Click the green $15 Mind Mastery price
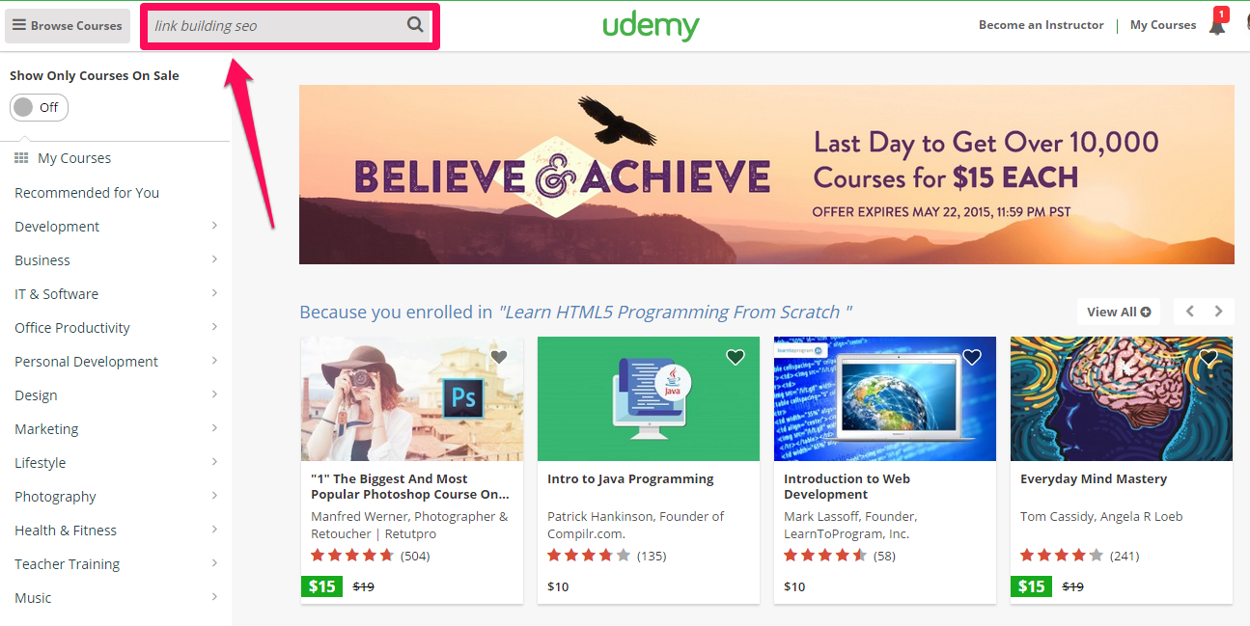This screenshot has width=1250, height=626. (x=1032, y=585)
